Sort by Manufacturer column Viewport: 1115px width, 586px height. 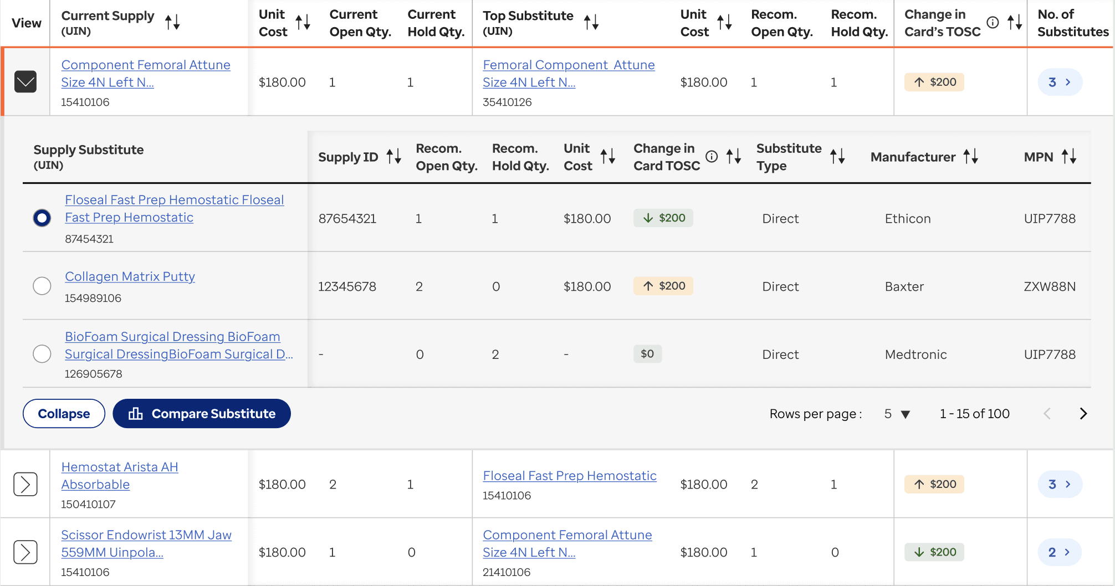(971, 157)
